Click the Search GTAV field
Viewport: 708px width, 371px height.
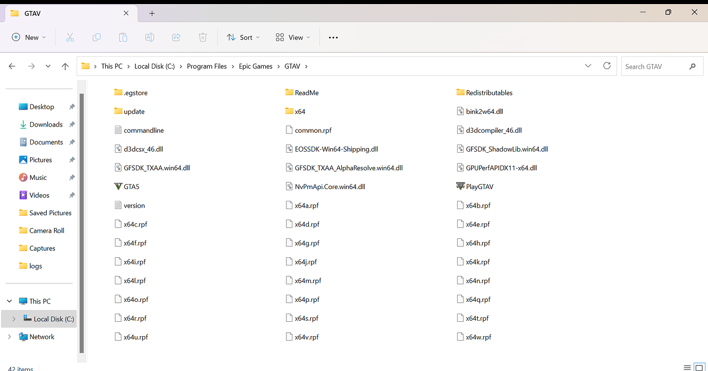pyautogui.click(x=661, y=66)
